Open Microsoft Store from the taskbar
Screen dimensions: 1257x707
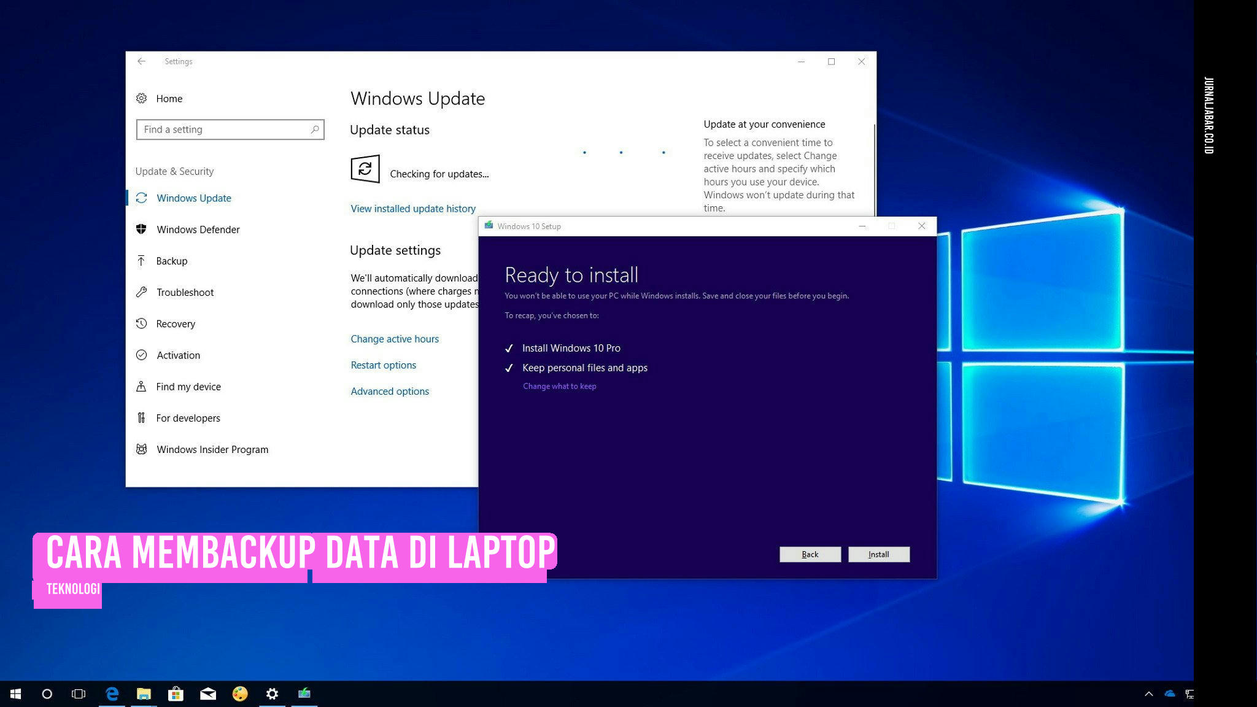176,693
